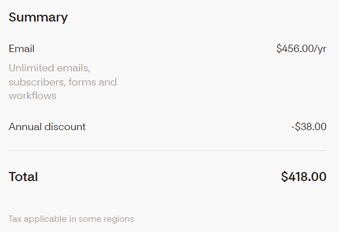Click the word Tax in the footer note
339x232 pixels.
click(15, 219)
